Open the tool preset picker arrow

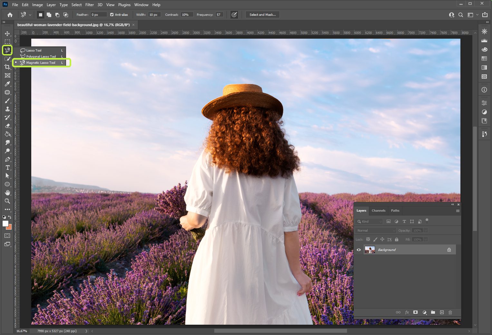click(30, 15)
